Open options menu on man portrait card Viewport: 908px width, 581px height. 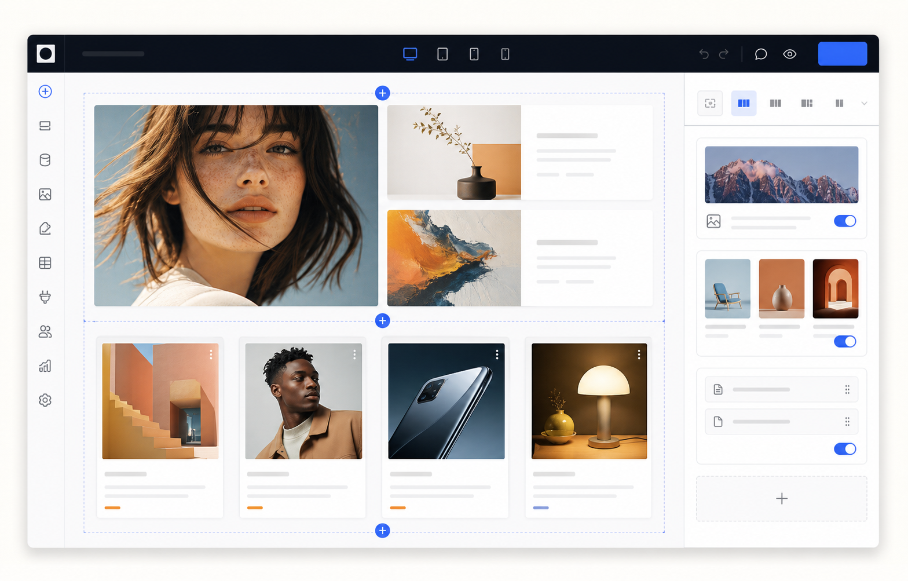pos(354,354)
